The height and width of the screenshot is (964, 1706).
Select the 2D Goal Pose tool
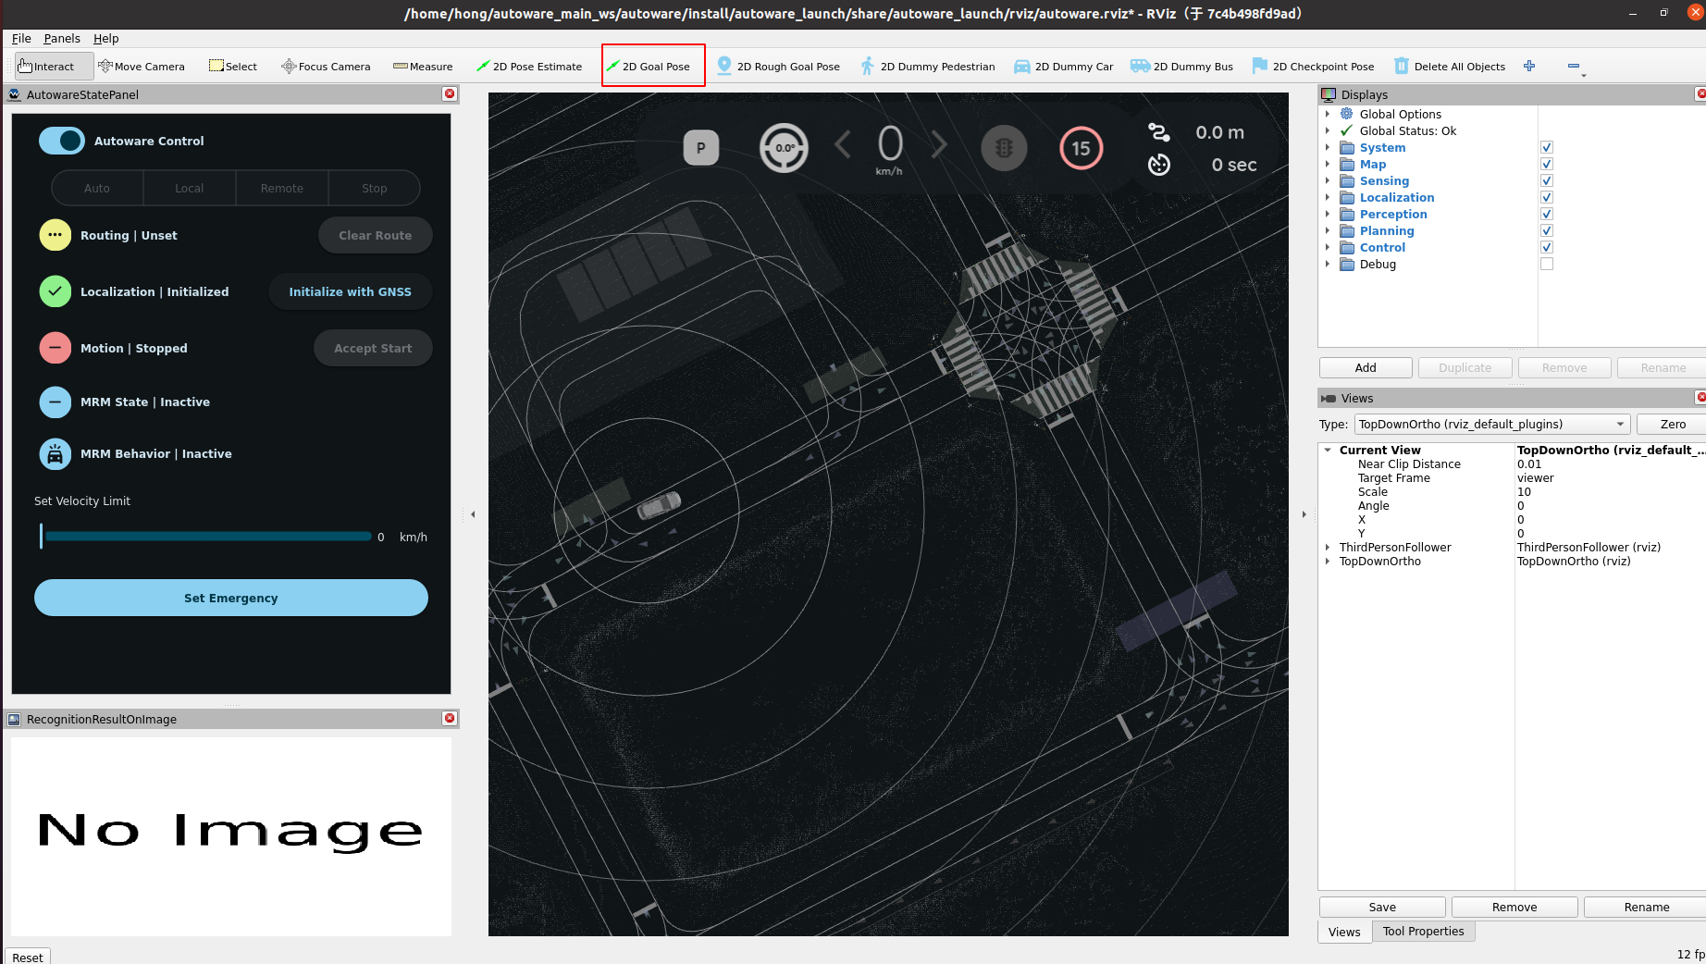pyautogui.click(x=653, y=66)
